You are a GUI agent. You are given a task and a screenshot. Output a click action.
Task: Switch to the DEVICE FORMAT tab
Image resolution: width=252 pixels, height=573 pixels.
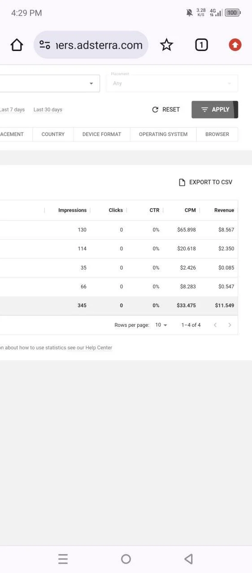102,134
